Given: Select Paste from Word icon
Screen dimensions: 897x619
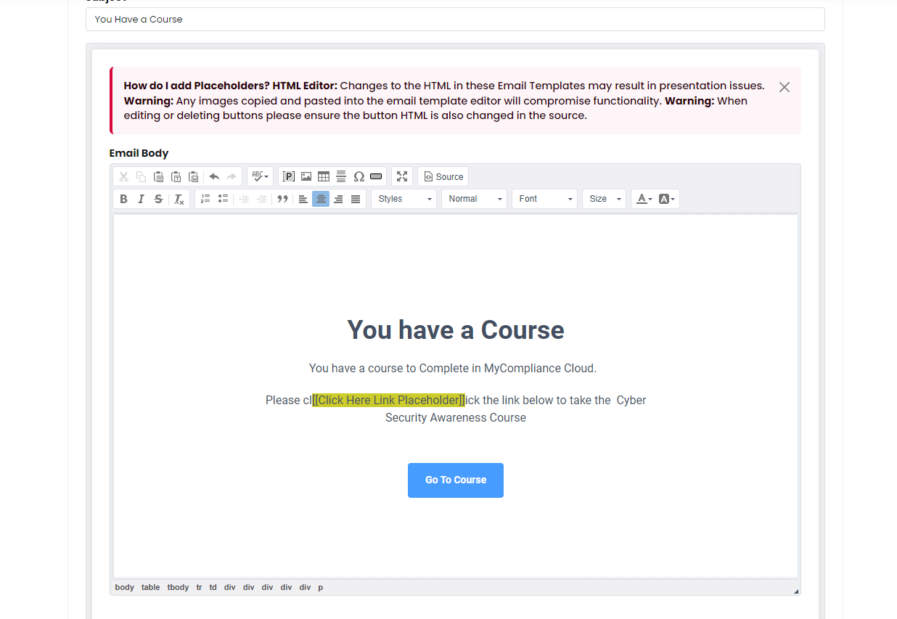Looking at the screenshot, I should [x=193, y=176].
